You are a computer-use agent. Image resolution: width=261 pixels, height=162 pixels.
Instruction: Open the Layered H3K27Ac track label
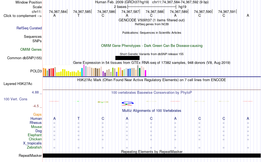pyautogui.click(x=18, y=84)
